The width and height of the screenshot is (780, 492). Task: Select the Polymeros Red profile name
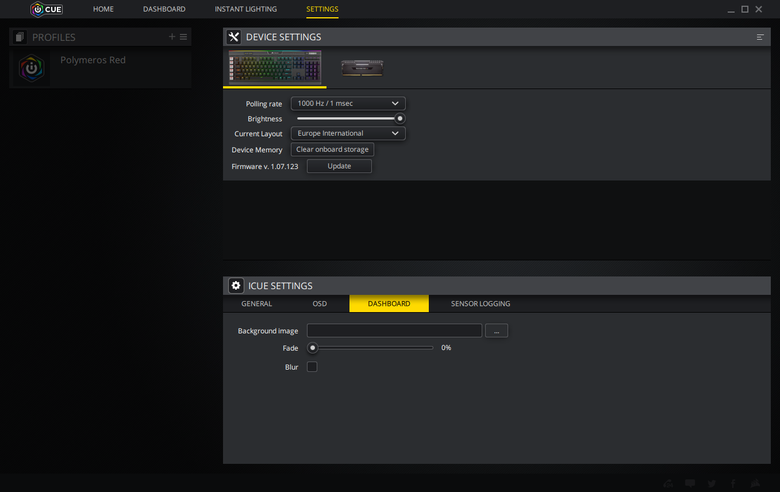(93, 60)
